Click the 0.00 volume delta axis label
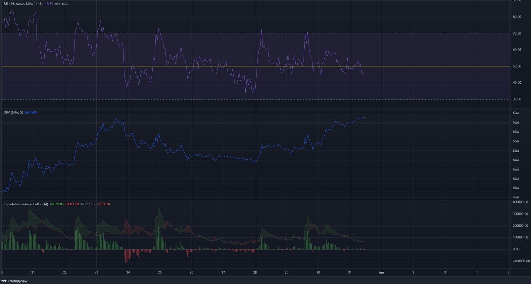The width and height of the screenshot is (531, 284). pyautogui.click(x=516, y=249)
